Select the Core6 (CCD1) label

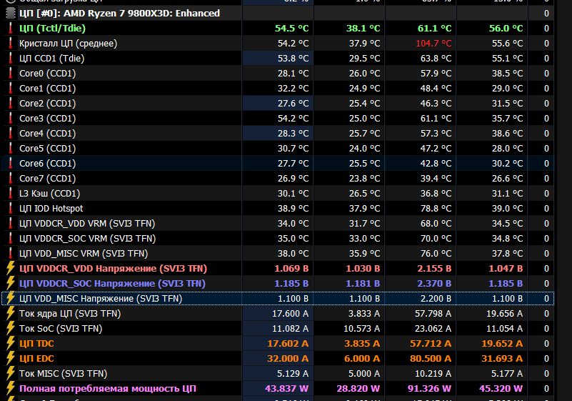point(47,163)
